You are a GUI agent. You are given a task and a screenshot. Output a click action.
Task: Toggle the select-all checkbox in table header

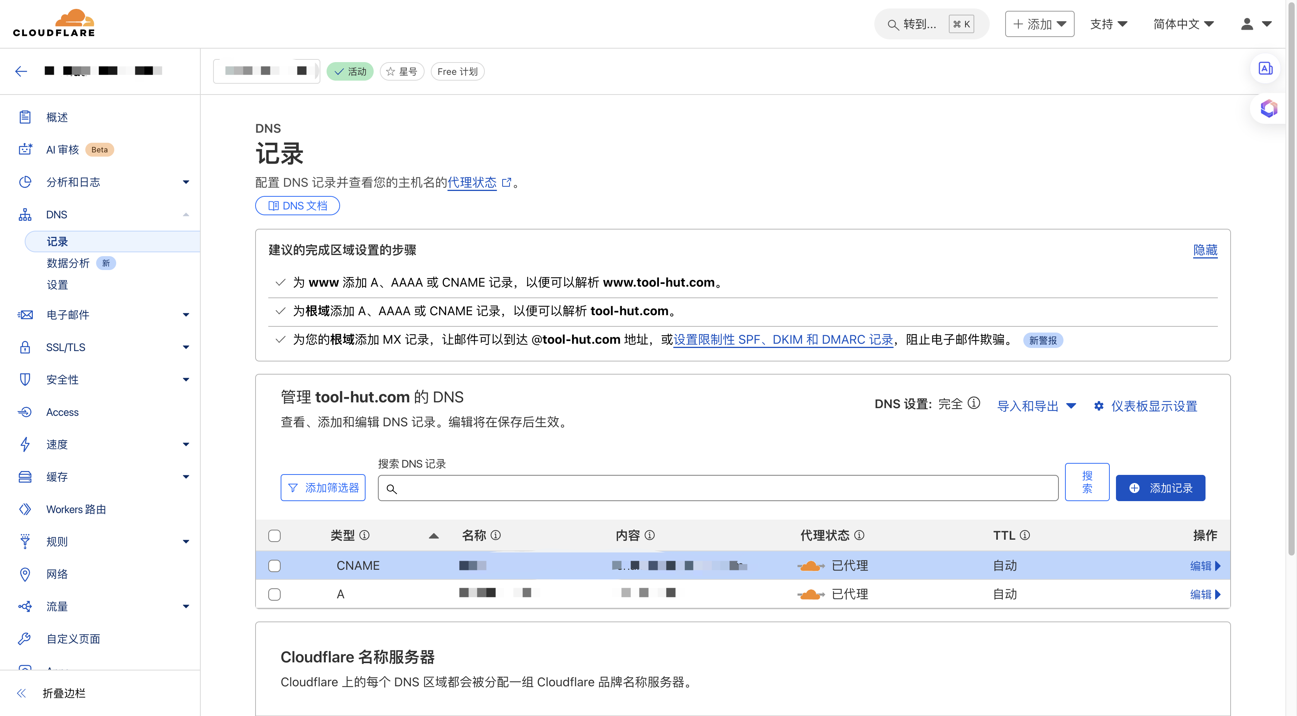point(274,535)
